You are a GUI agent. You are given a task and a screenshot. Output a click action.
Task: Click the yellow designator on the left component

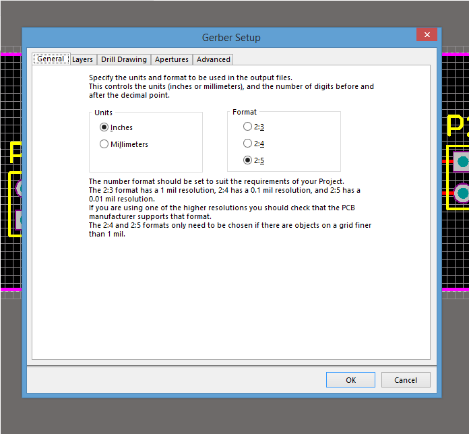(x=14, y=152)
